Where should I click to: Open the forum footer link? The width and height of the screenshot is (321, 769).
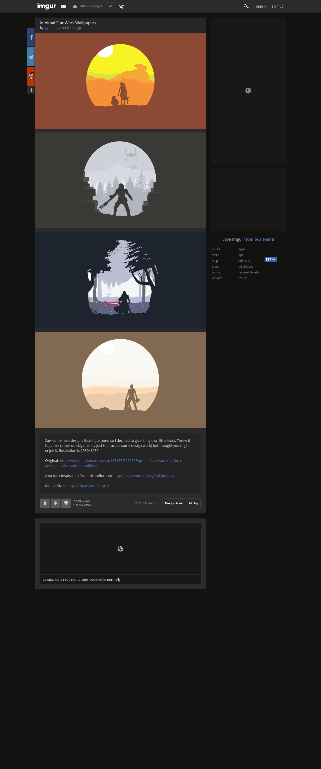point(243,278)
